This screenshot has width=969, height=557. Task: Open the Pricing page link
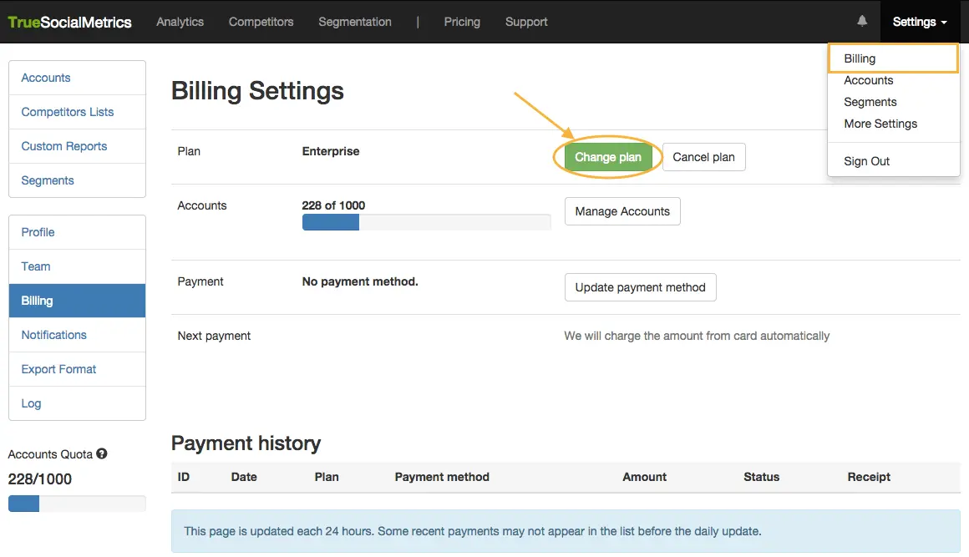462,22
